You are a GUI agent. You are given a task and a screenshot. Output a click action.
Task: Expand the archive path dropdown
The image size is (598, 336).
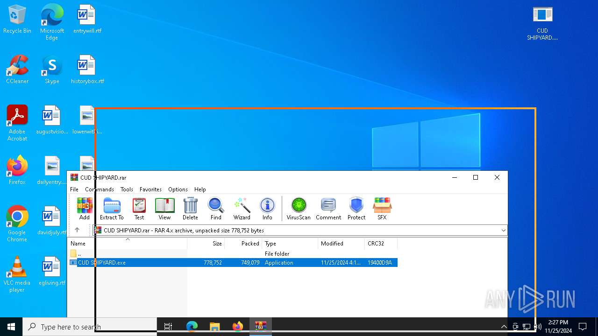(503, 231)
